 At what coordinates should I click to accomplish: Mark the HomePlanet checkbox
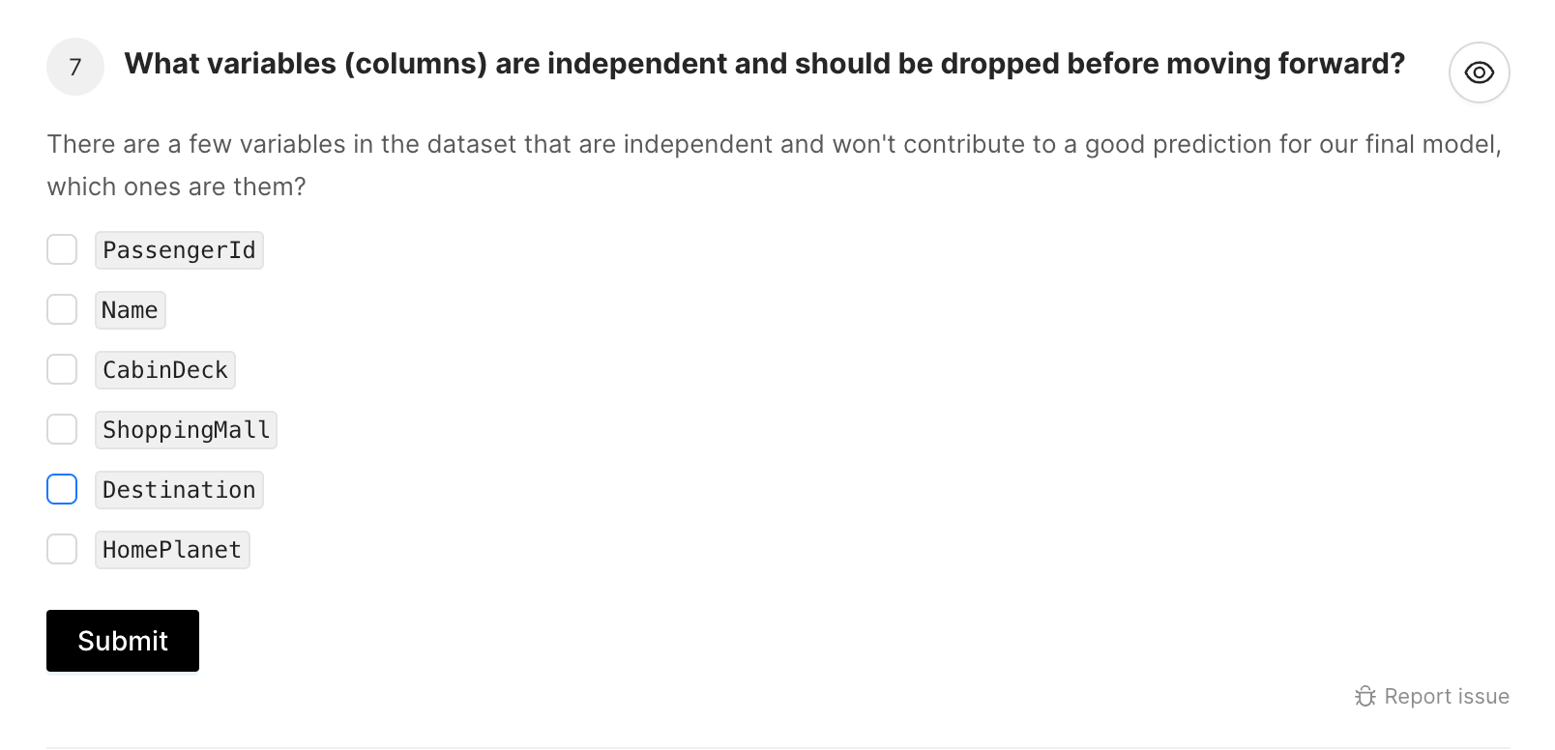click(x=62, y=549)
